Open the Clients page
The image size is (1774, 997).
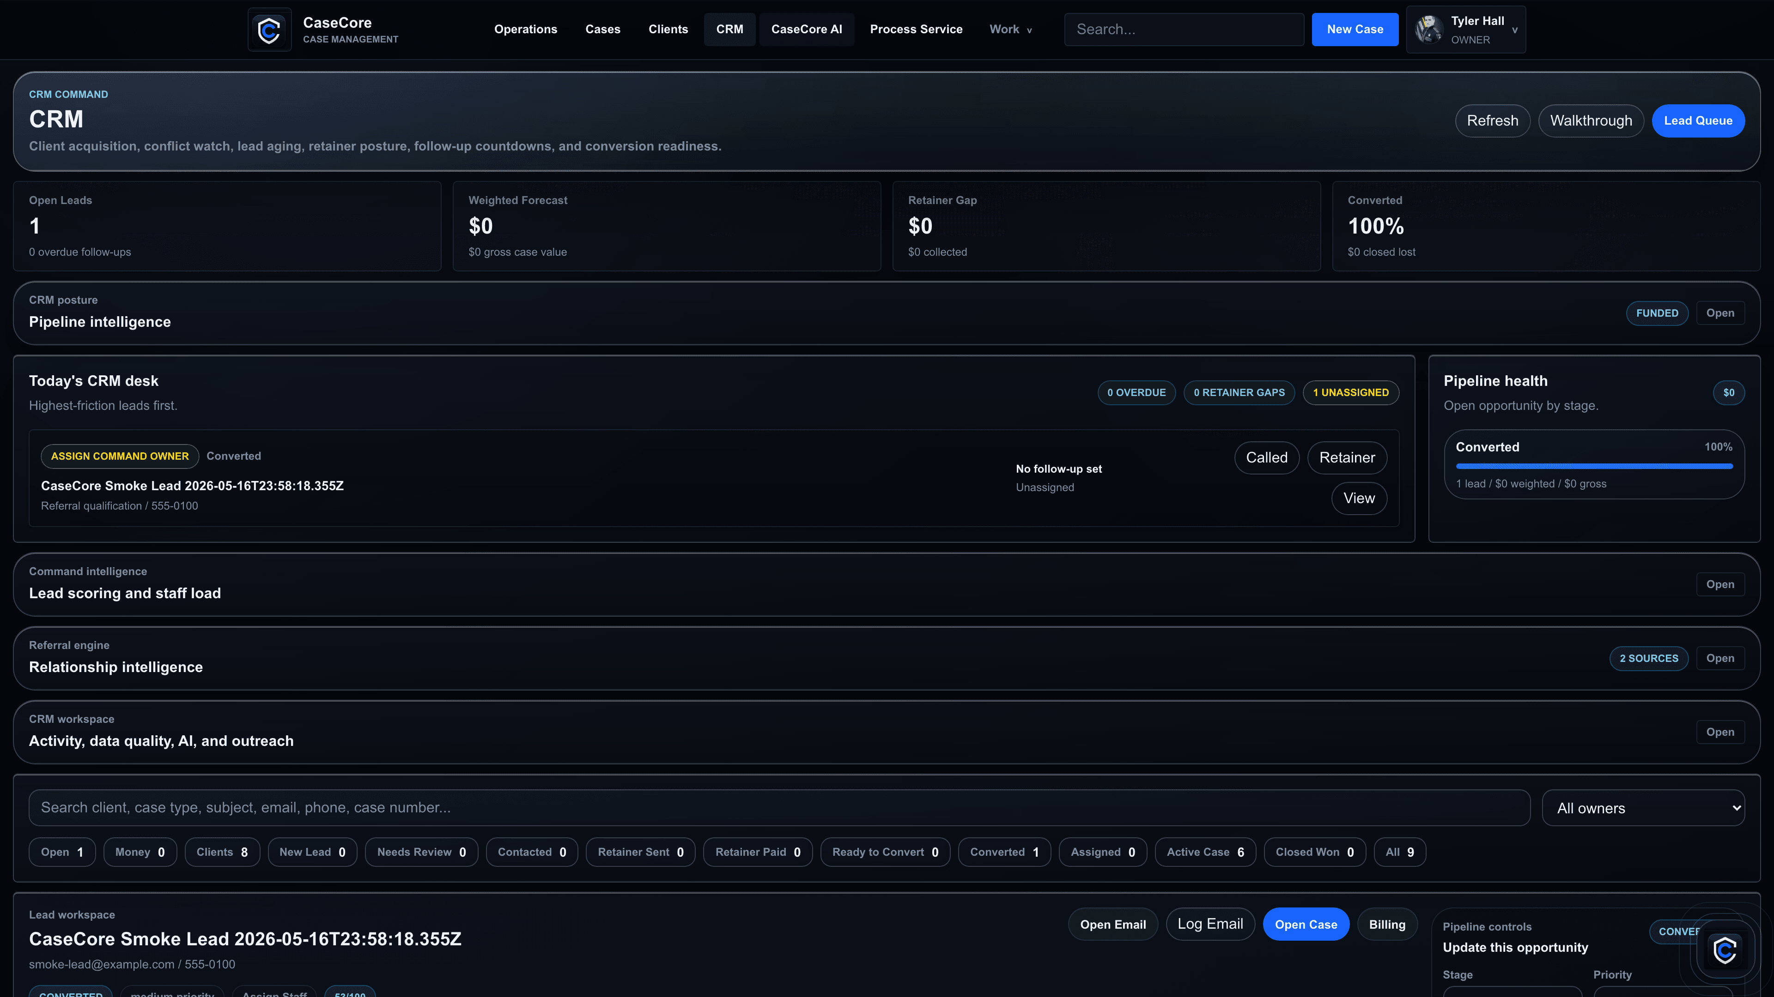pyautogui.click(x=668, y=30)
